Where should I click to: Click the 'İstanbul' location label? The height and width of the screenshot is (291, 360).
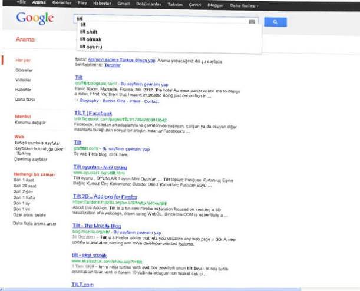point(23,117)
